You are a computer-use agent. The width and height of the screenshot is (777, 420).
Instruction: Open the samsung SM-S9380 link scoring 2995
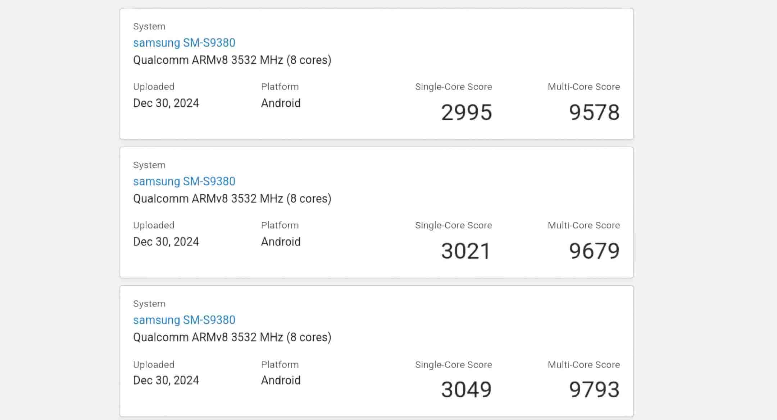[184, 43]
